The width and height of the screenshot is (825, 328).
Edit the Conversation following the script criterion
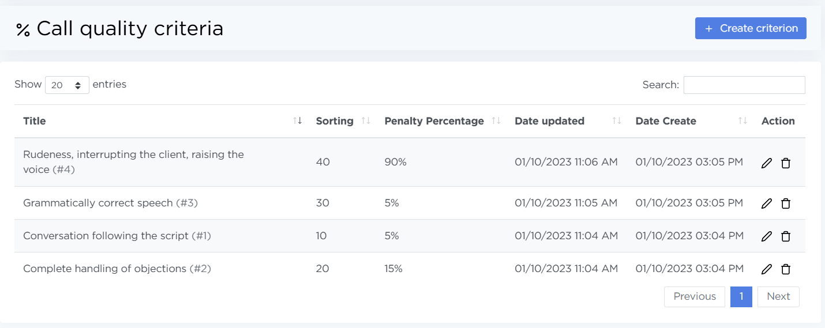[x=766, y=236]
